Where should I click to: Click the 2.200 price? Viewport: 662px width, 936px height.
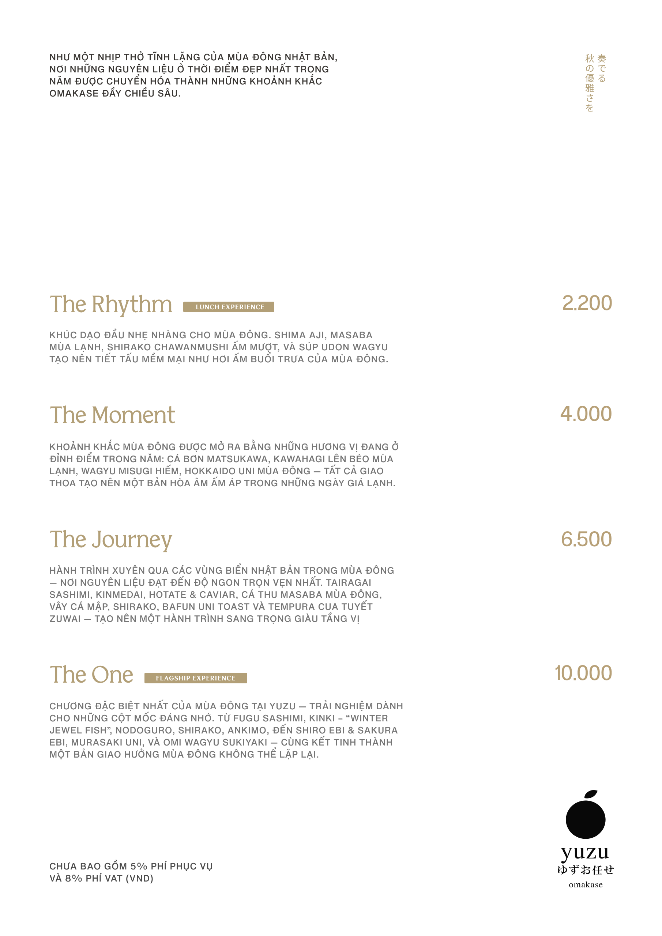coord(587,303)
